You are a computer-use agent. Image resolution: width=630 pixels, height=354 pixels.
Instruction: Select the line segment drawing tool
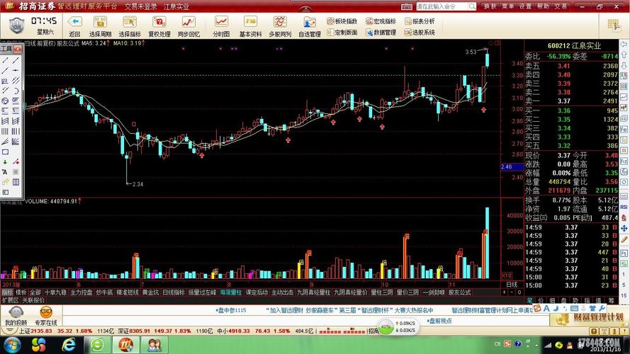[x=5, y=60]
